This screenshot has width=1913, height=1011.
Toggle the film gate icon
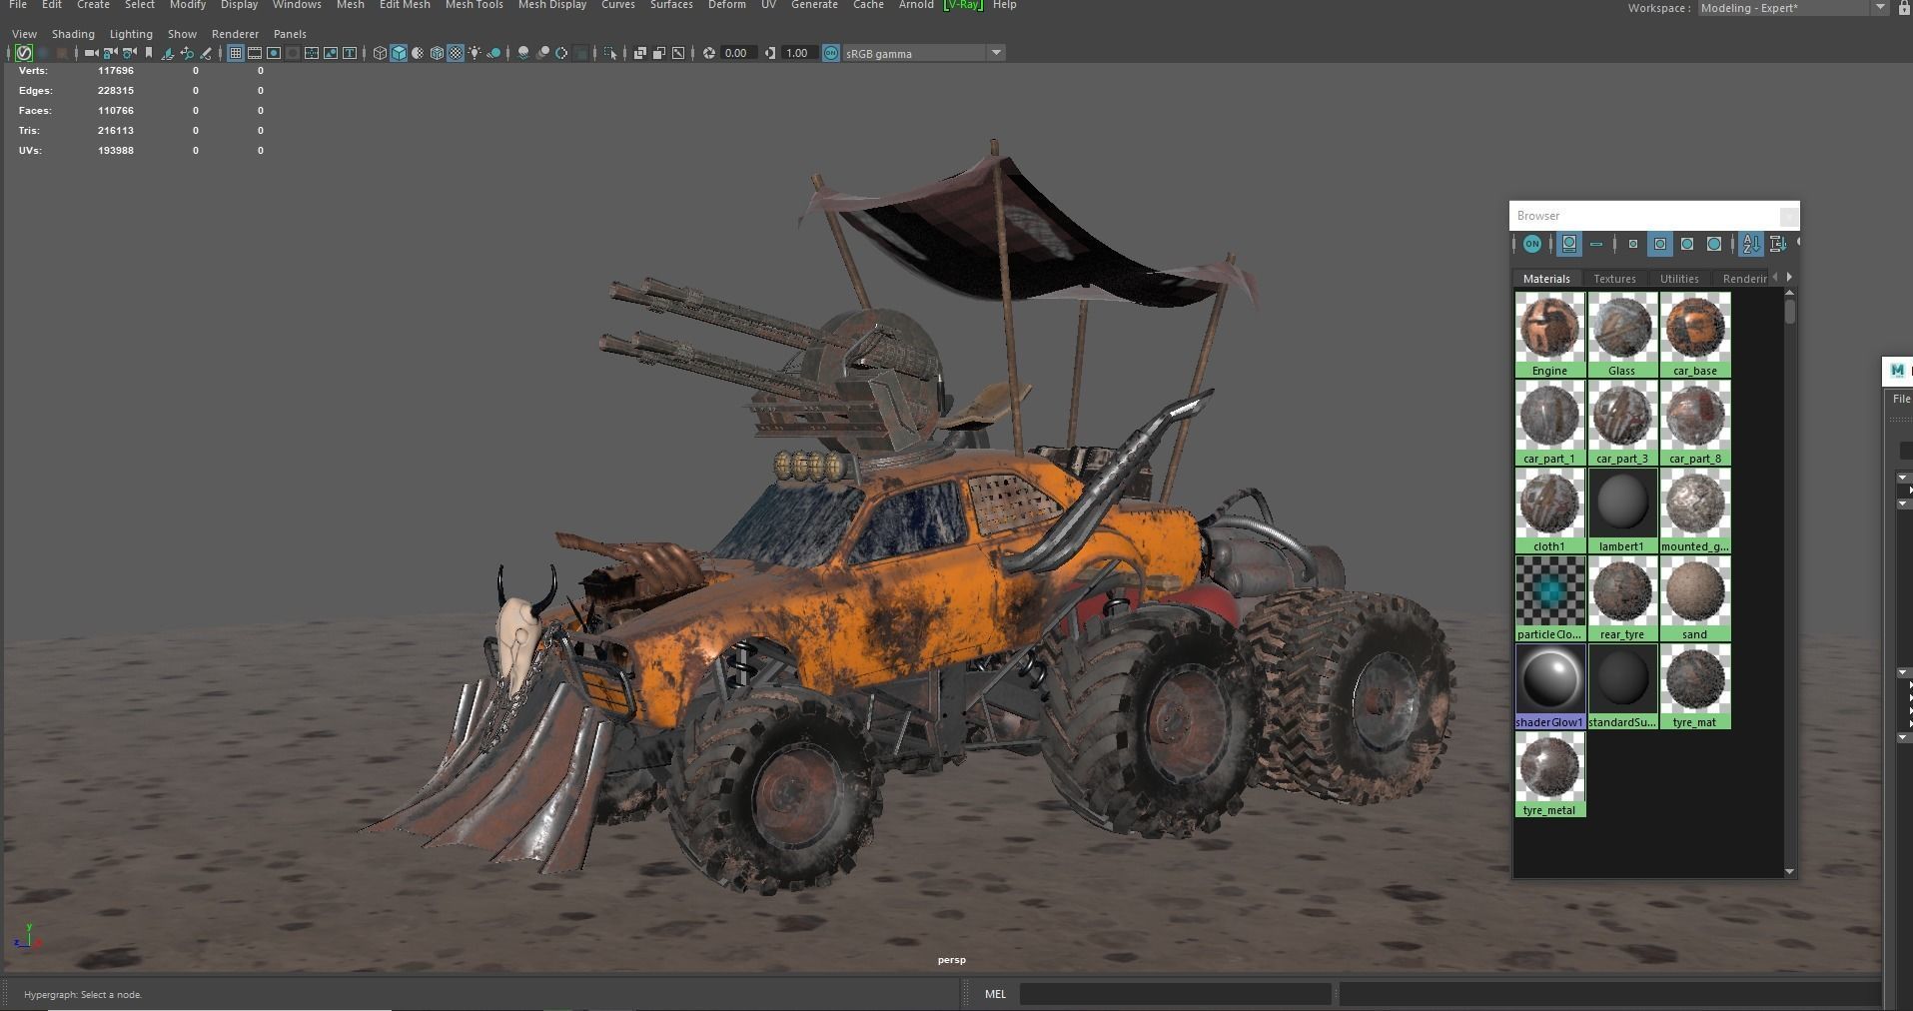(255, 53)
